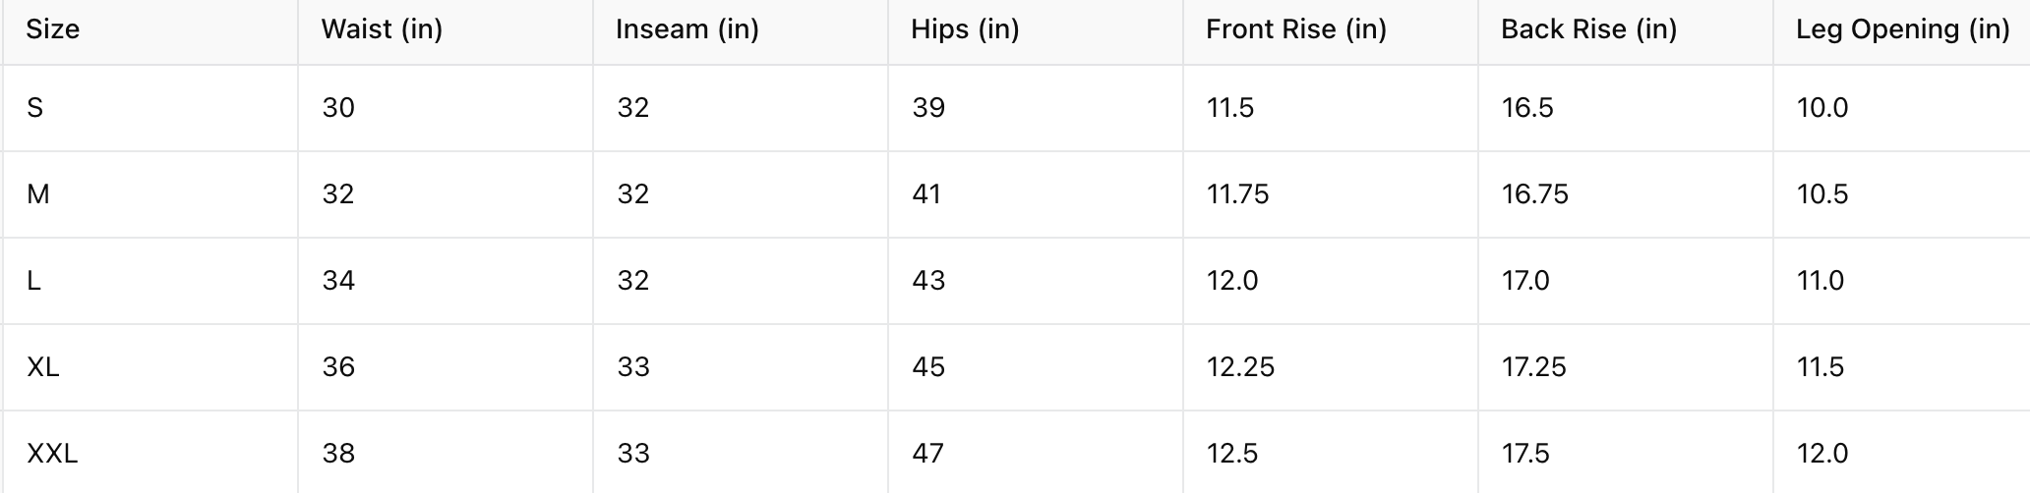
Task: Click the XXL size cell
Action: [52, 454]
